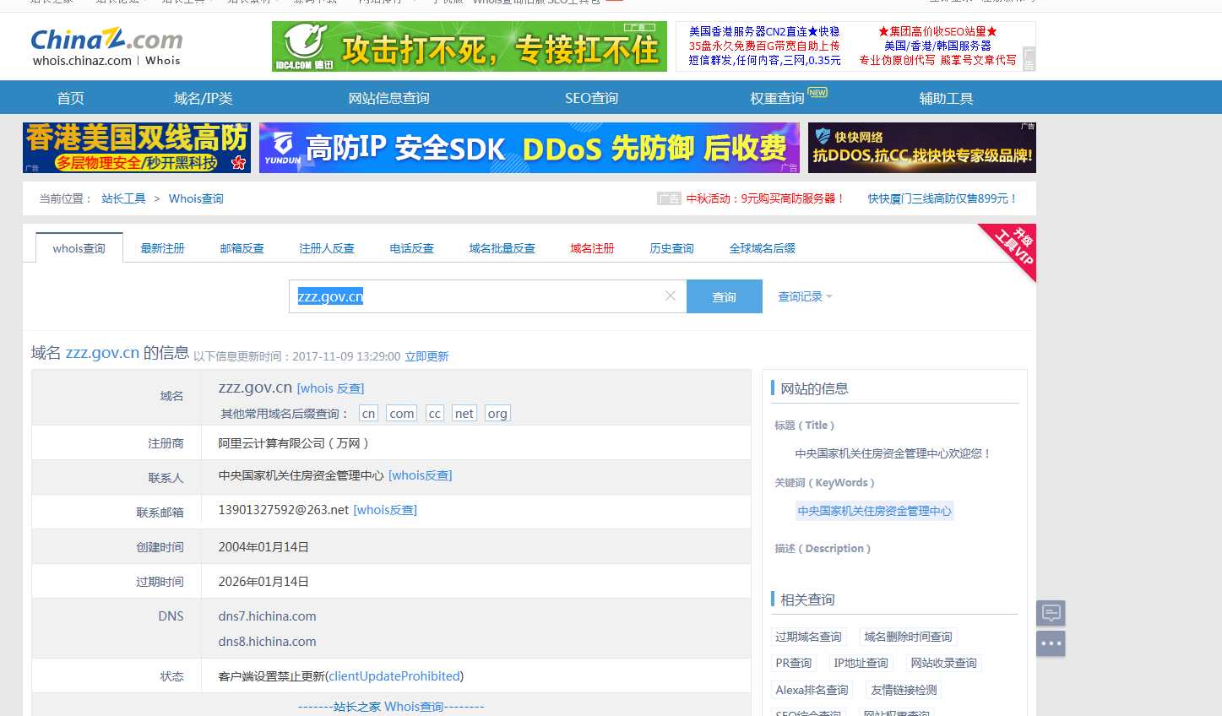Image resolution: width=1222 pixels, height=716 pixels.
Task: Switch to the 电话反查 tab
Action: tap(411, 248)
